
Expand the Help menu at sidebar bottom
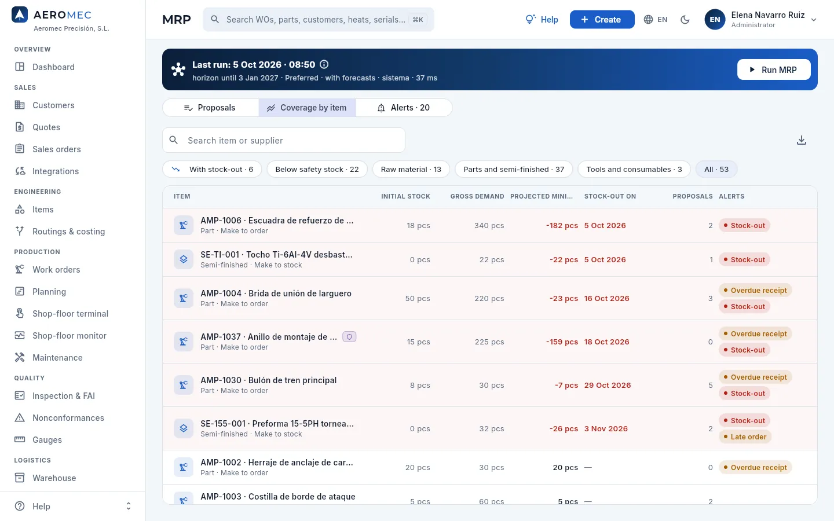pyautogui.click(x=72, y=506)
